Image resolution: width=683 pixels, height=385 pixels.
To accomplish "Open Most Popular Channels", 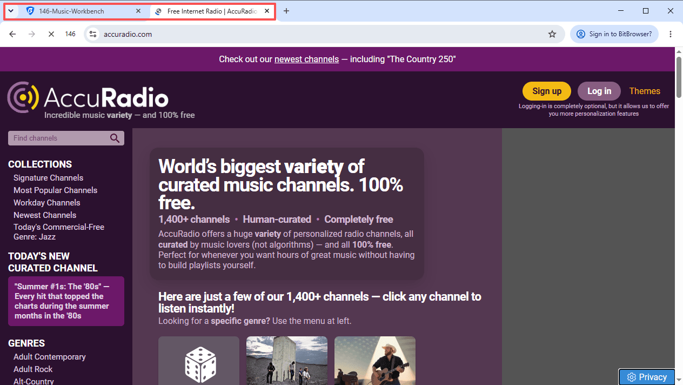I will pyautogui.click(x=55, y=190).
